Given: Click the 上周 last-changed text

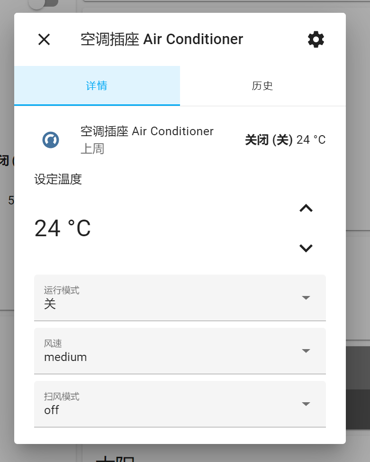Looking at the screenshot, I should pos(92,149).
